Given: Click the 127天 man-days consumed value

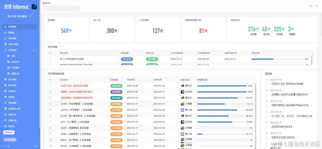Looking at the screenshot, I should tap(158, 31).
